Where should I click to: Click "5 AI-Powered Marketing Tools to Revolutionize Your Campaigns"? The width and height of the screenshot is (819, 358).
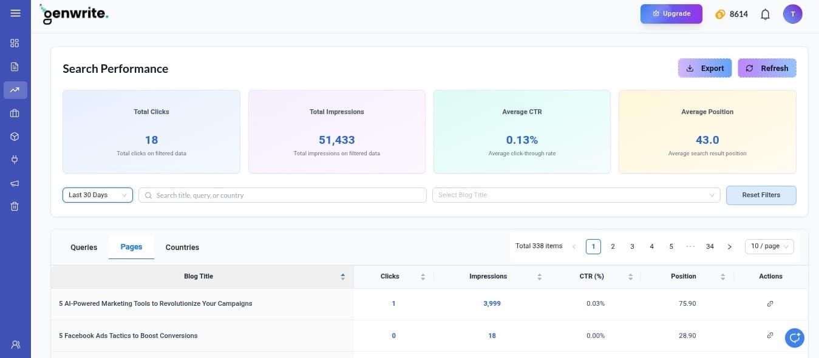tap(155, 303)
